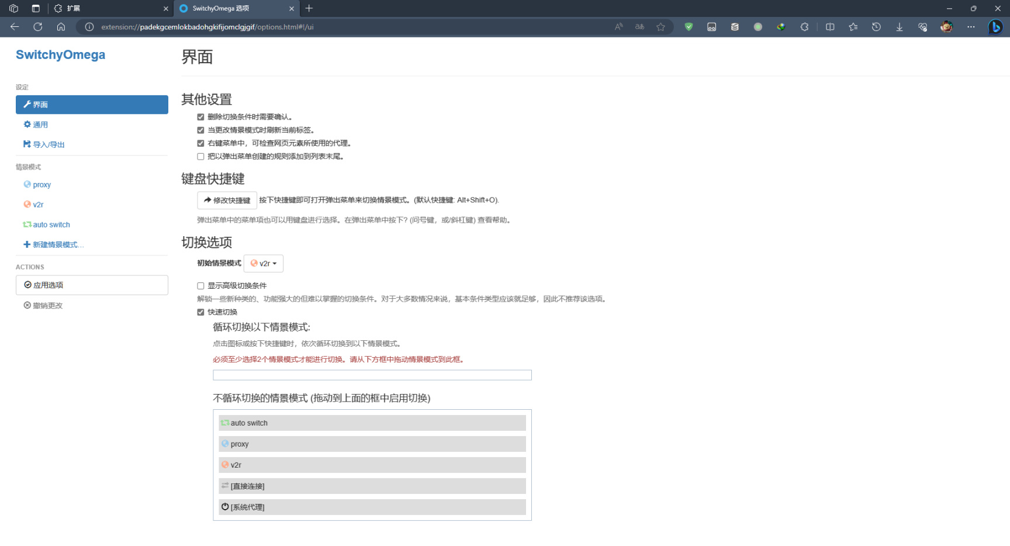This screenshot has width=1010, height=546.
Task: Open the profile avatar menu
Action: coord(947,27)
